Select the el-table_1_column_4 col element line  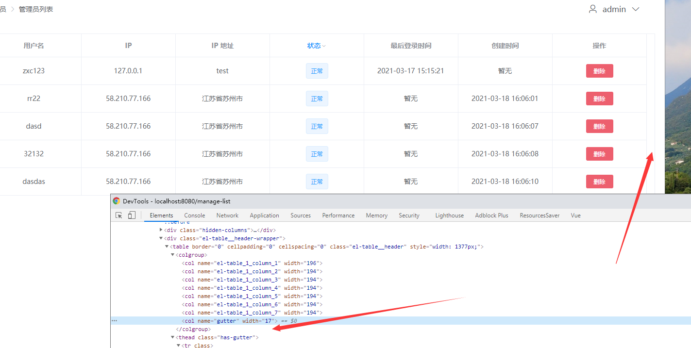252,288
